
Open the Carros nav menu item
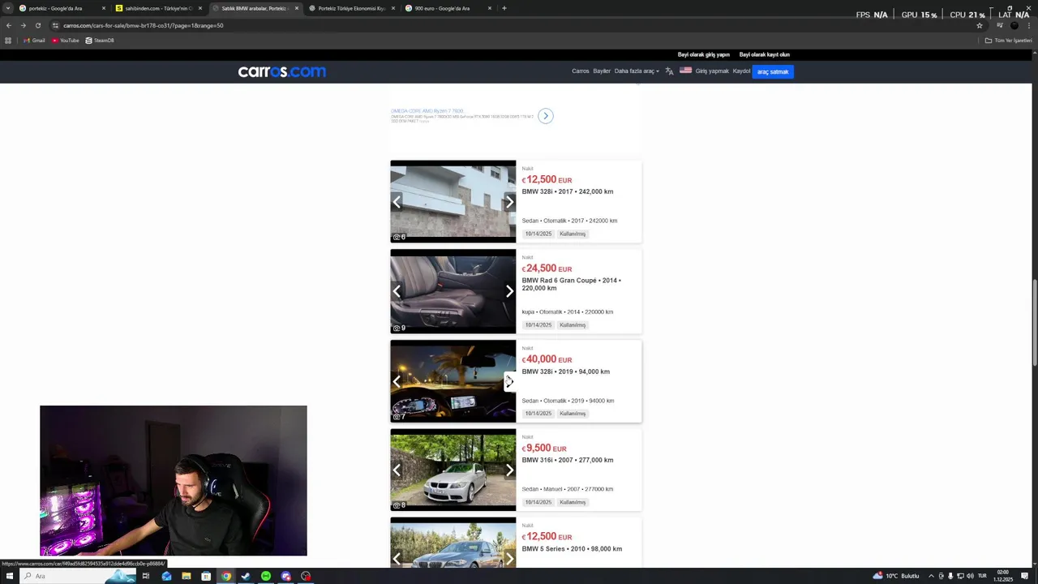tap(581, 71)
